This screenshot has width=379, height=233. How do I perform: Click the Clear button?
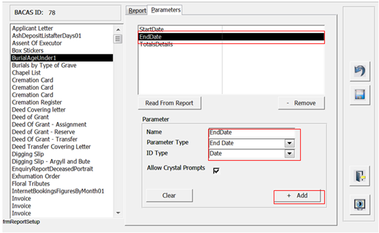169,195
